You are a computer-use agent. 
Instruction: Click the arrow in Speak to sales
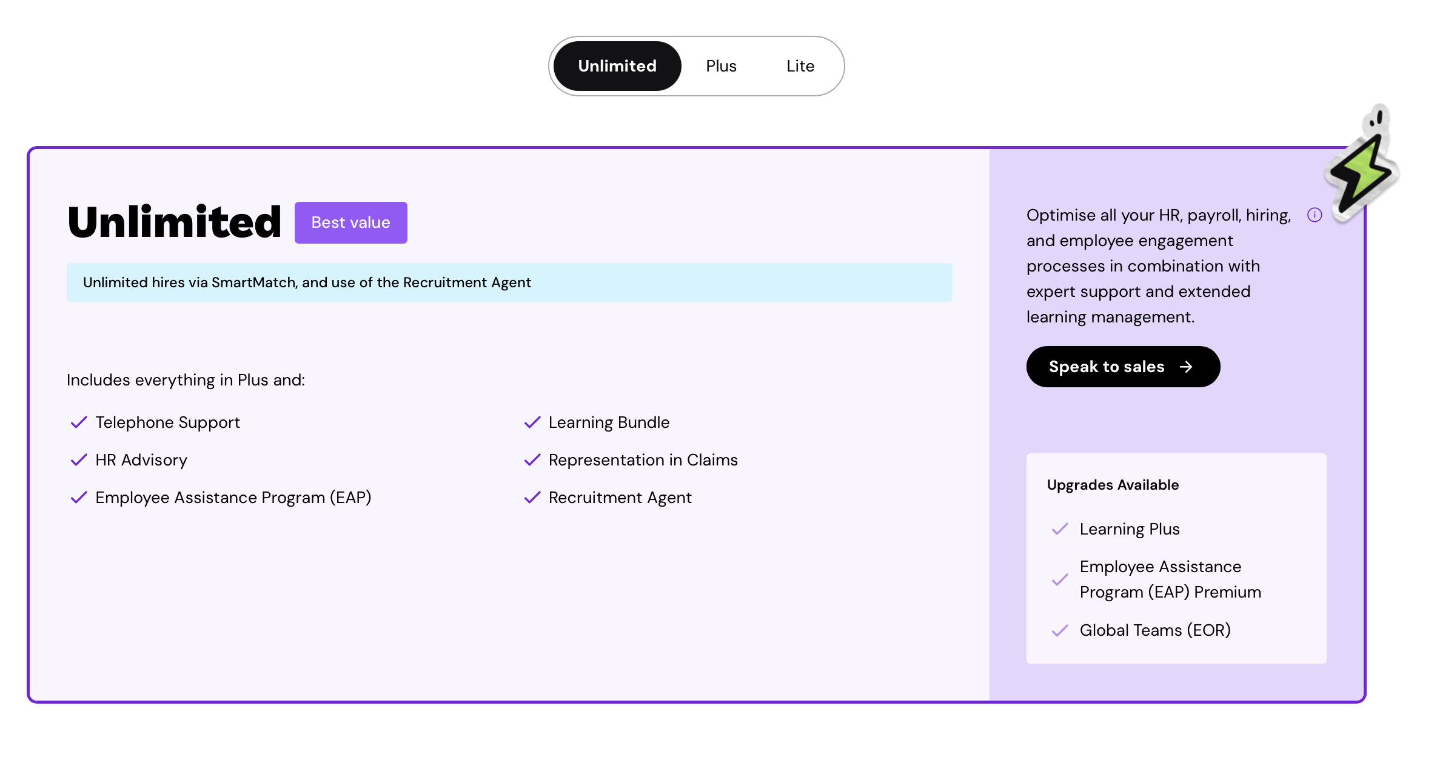click(1187, 367)
